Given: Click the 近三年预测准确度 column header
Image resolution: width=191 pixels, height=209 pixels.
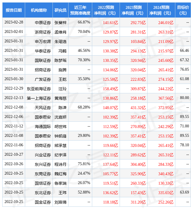Looking at the screenshot, I should (x=80, y=10).
